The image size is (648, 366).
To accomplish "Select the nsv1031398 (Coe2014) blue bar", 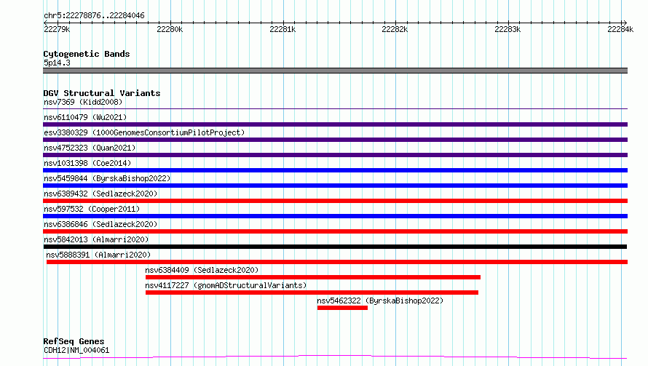I will point(335,170).
